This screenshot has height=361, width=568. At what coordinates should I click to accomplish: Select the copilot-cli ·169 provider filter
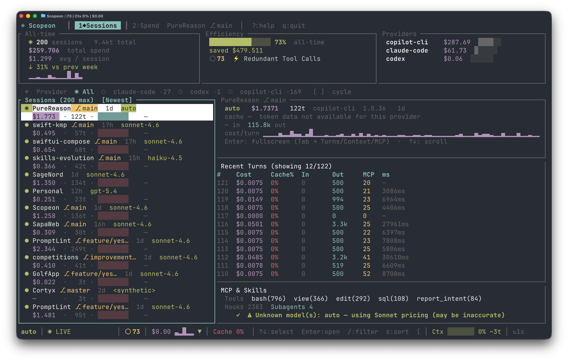point(265,92)
